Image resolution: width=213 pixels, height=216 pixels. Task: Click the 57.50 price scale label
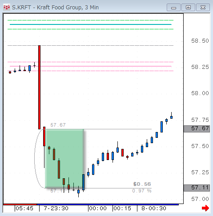(200, 146)
